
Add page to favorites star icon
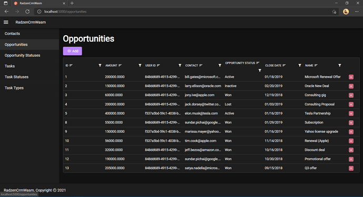tap(334, 12)
